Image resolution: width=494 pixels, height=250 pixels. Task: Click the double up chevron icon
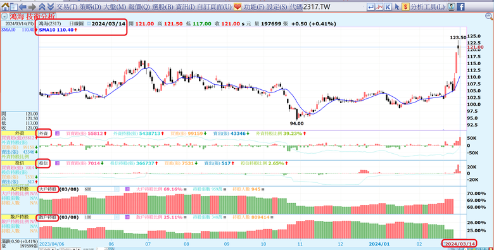pyautogui.click(x=42, y=6)
